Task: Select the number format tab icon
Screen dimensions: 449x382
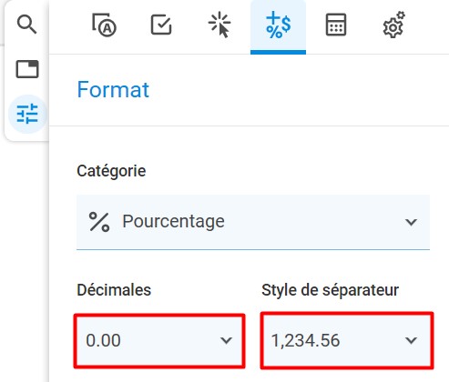Action: point(278,25)
